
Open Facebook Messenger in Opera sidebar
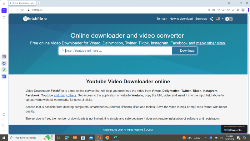[4, 63]
